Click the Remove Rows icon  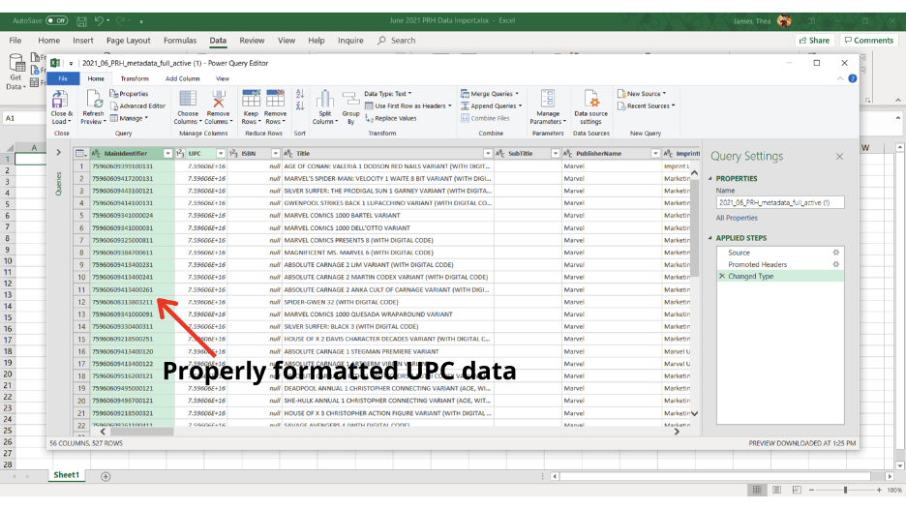point(275,100)
